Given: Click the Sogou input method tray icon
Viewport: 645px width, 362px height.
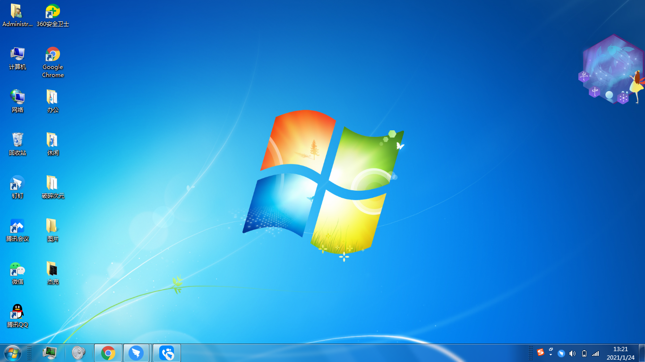Looking at the screenshot, I should pyautogui.click(x=541, y=353).
